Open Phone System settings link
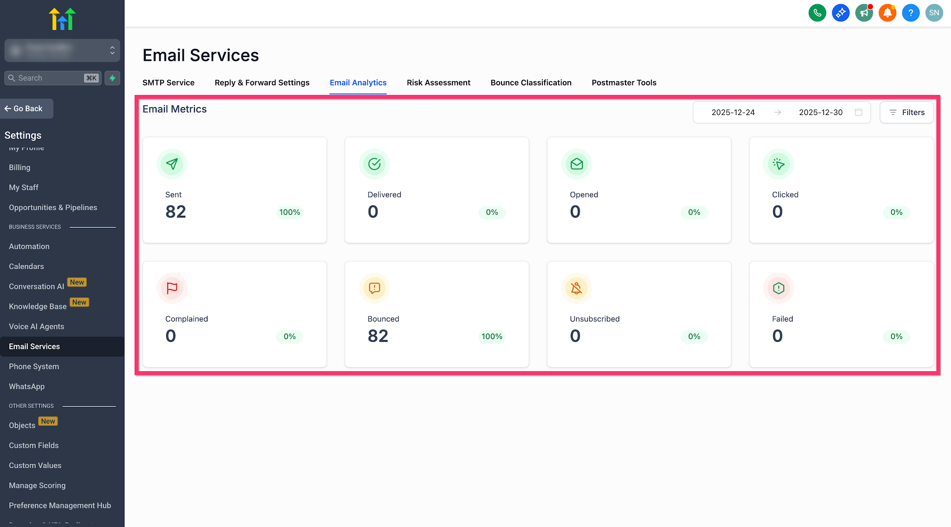 pyautogui.click(x=34, y=366)
